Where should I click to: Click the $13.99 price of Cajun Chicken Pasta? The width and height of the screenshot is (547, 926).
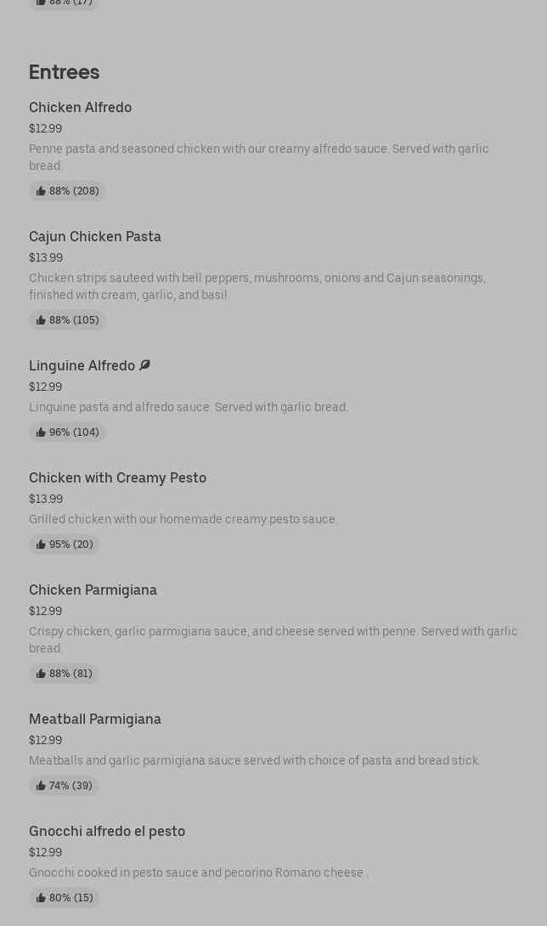46,257
